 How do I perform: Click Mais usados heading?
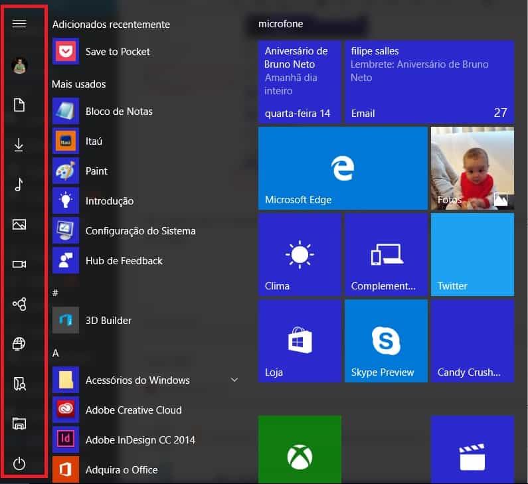79,84
